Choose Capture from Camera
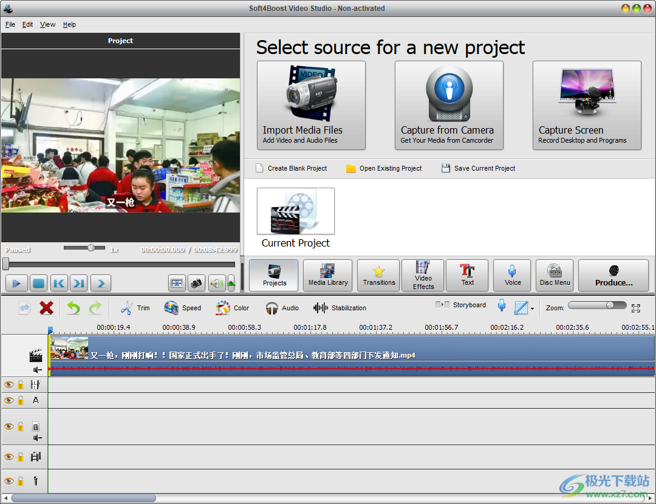The image size is (656, 504). (x=449, y=106)
